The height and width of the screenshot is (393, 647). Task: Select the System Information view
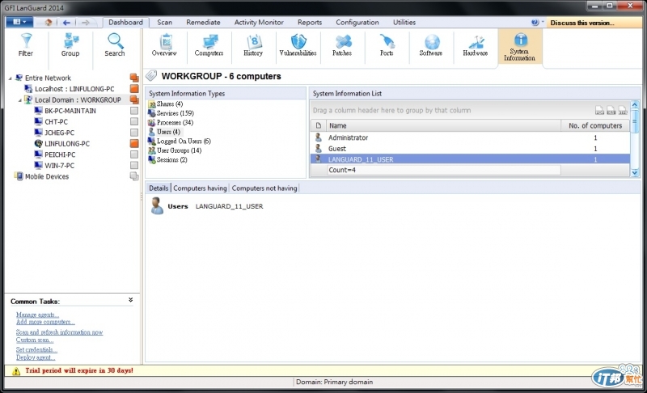pos(519,47)
